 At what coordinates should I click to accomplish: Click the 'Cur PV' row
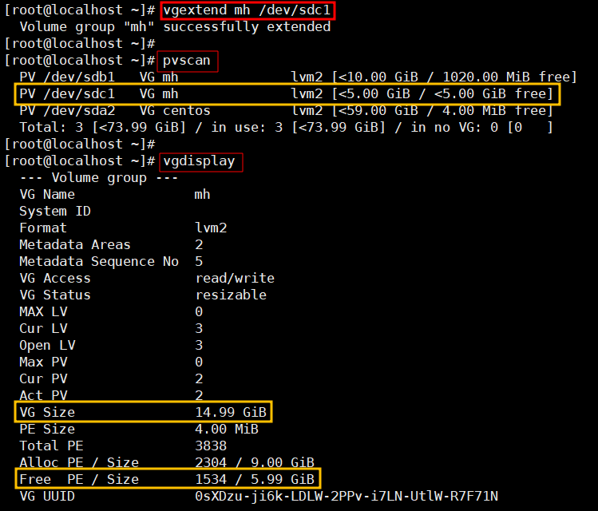point(111,379)
